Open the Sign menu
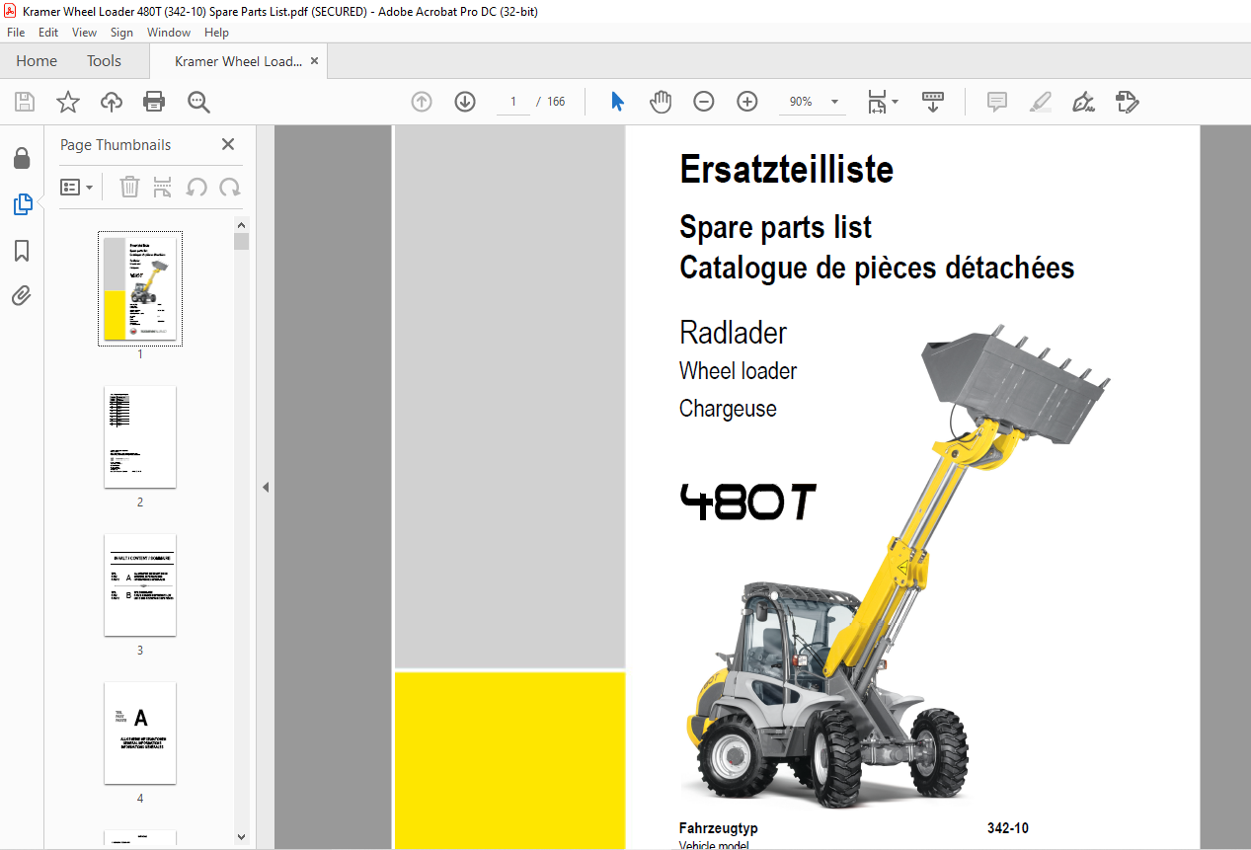Screen dimensions: 1251x850 tap(121, 33)
